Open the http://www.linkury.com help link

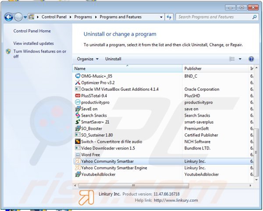point(176,200)
